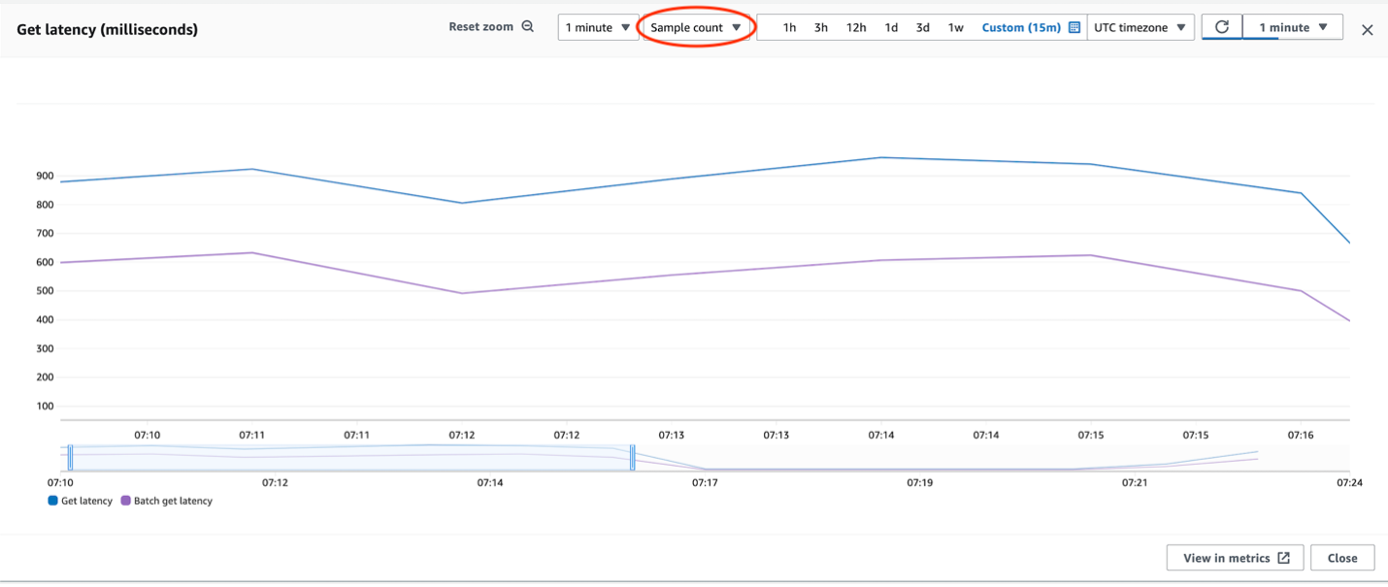Click the Get latency line at its 07:14 peak

tap(880, 157)
